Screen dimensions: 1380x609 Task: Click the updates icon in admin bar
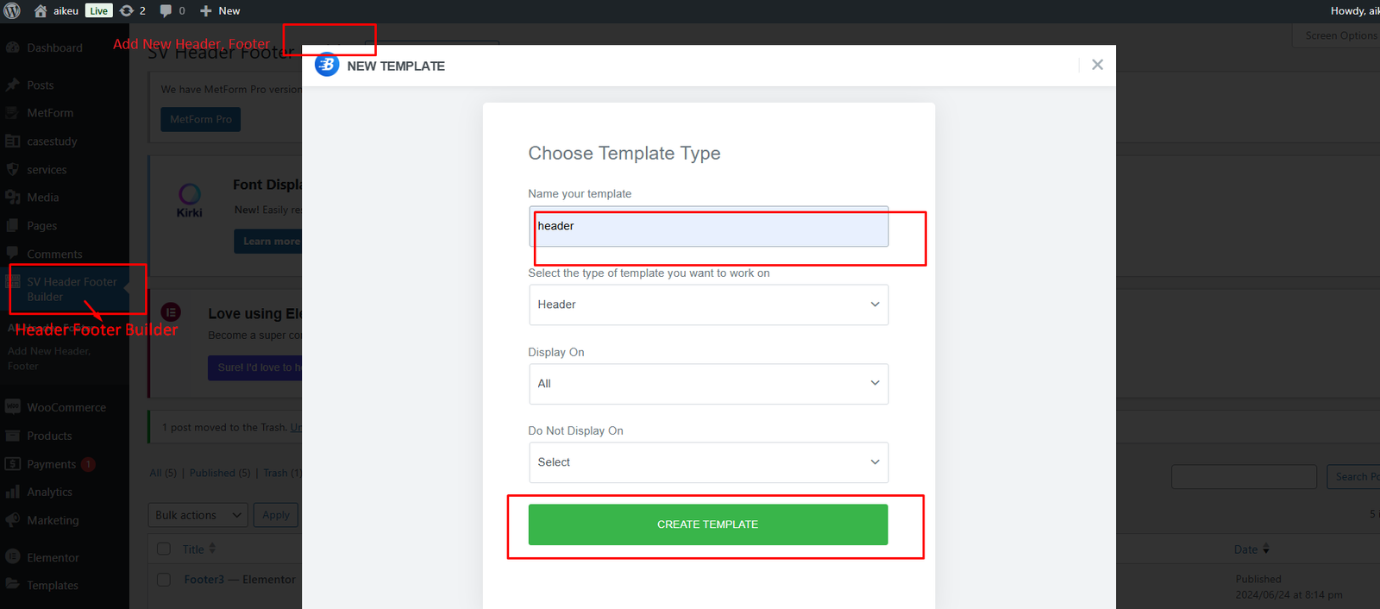coord(127,11)
